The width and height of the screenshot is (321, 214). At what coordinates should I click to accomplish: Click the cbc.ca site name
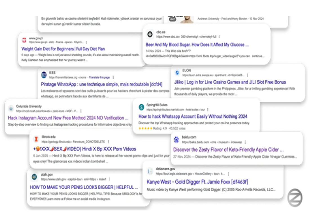(x=161, y=32)
